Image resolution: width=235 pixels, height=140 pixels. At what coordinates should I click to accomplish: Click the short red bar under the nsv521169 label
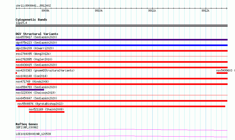coord(47,112)
